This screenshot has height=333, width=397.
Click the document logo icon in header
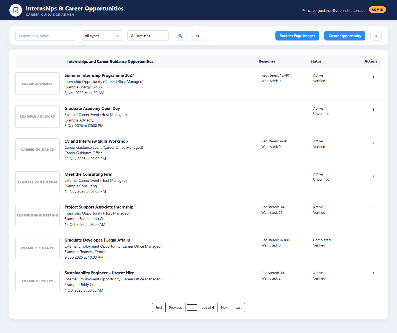16,10
